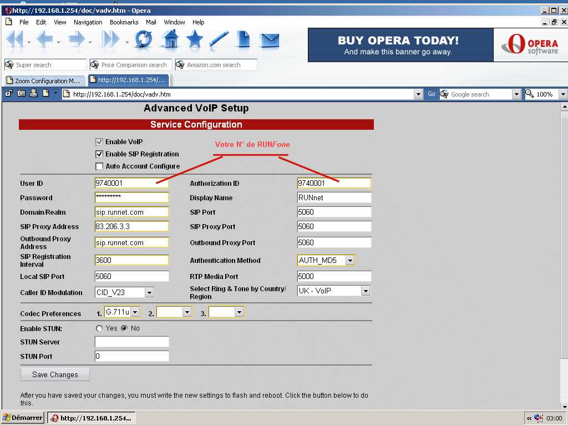Open the zoom percentage dropdown

pos(563,94)
